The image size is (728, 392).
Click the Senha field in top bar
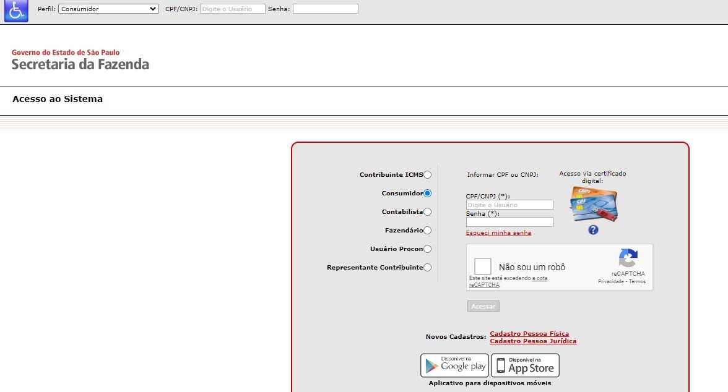click(x=325, y=9)
